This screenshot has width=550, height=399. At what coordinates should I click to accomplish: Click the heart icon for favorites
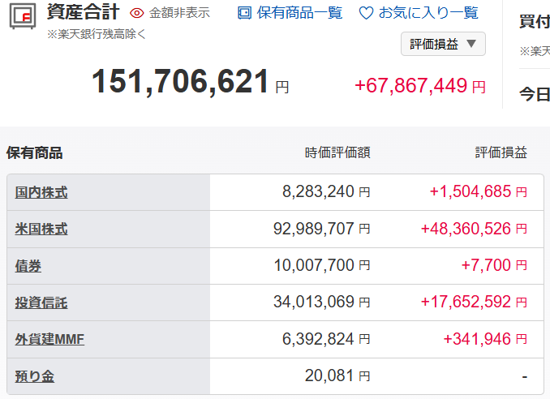pyautogui.click(x=366, y=14)
